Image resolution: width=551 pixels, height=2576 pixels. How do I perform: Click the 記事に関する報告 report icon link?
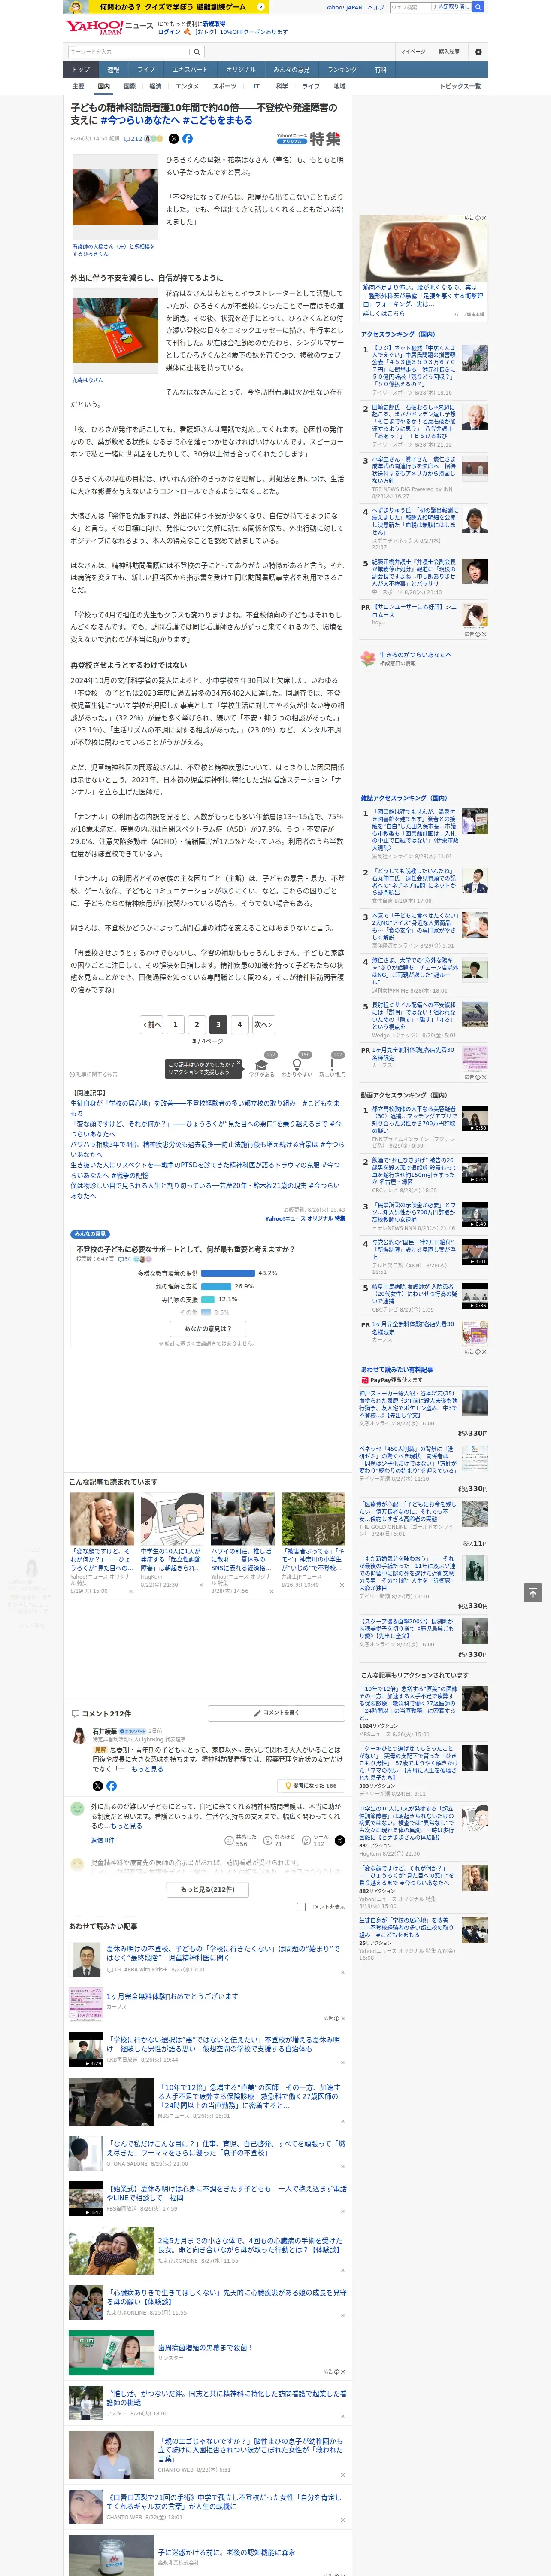[x=93, y=1075]
